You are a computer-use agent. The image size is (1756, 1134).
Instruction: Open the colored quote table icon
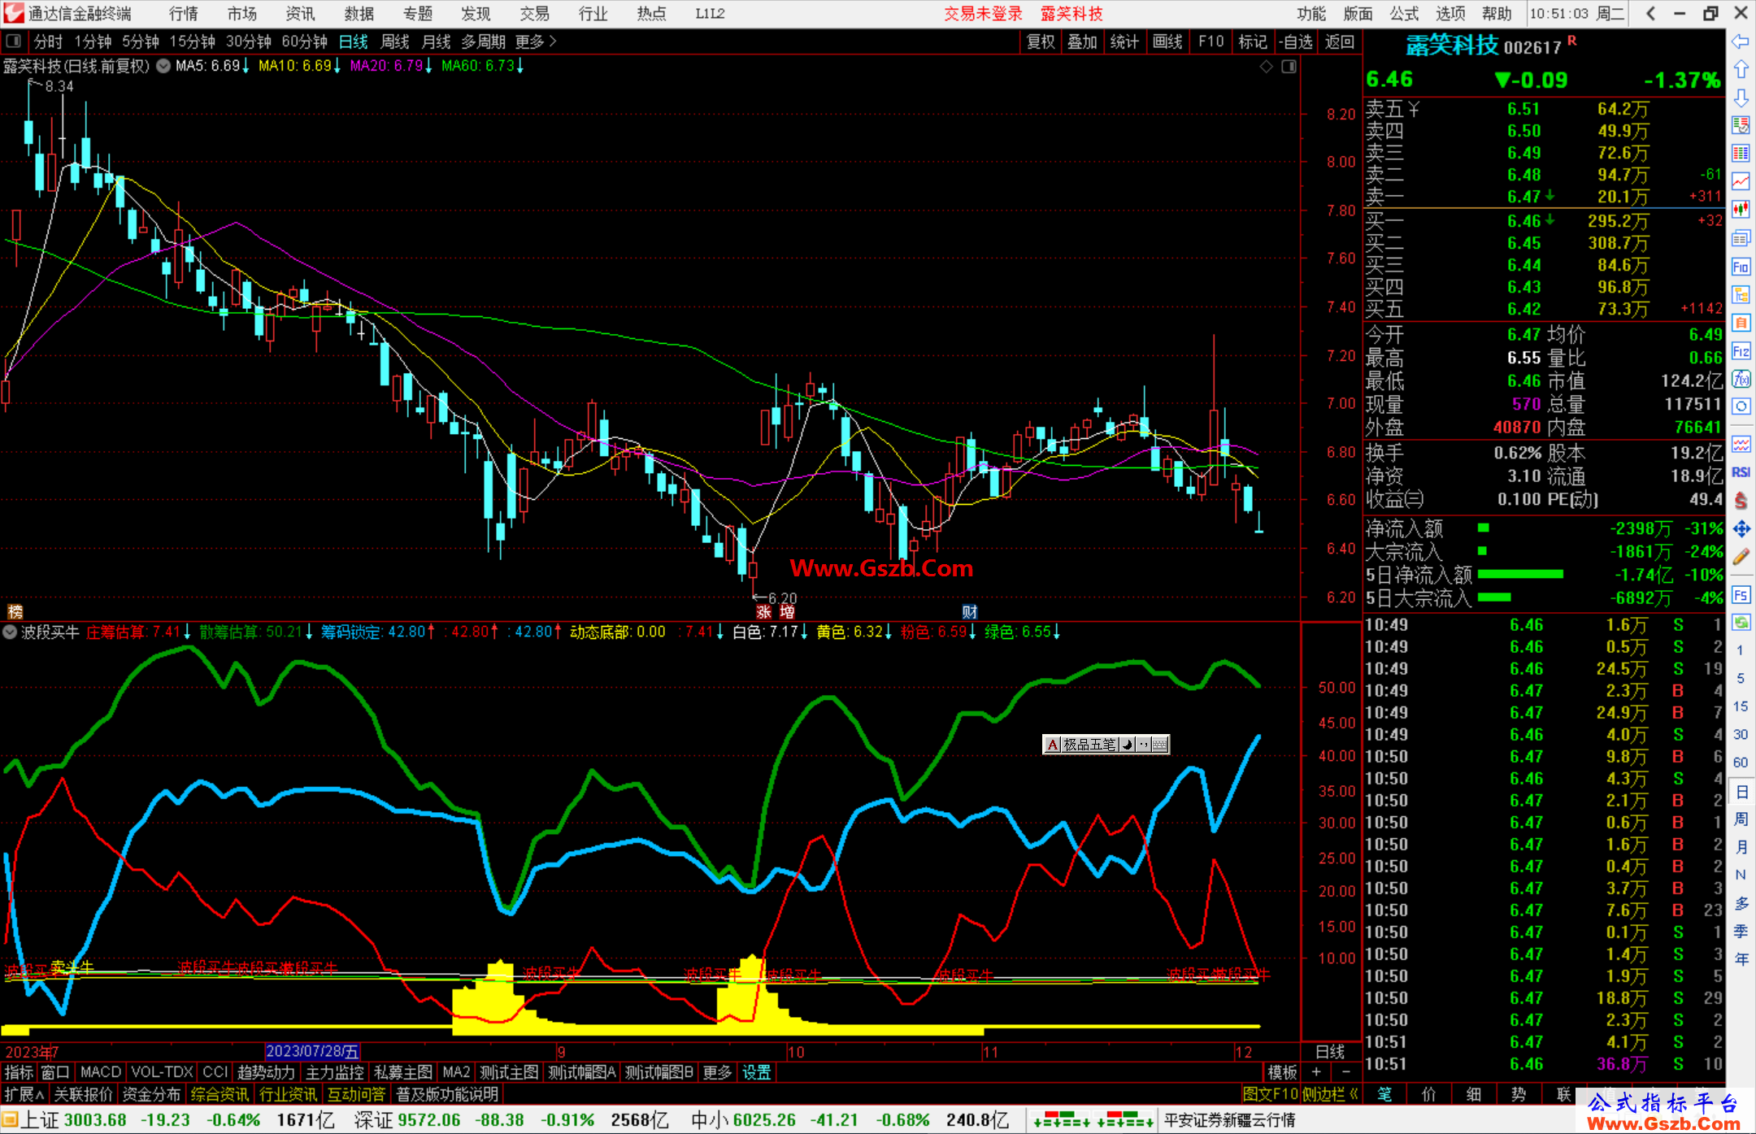pyautogui.click(x=1741, y=154)
